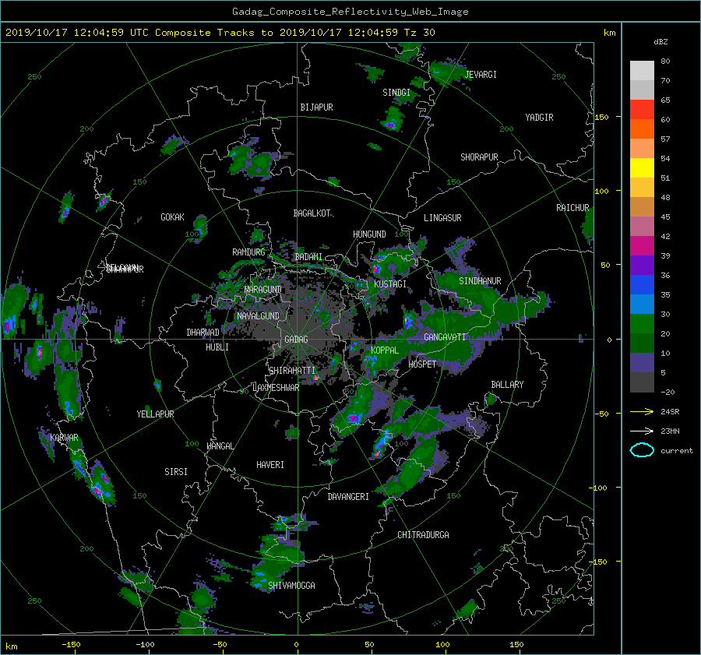Image resolution: width=701 pixels, height=655 pixels.
Task: Click the JEVARGI city label
Action: point(481,75)
